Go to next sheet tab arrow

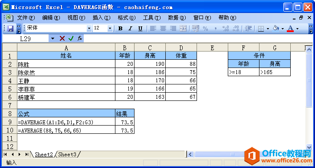tap(20, 155)
